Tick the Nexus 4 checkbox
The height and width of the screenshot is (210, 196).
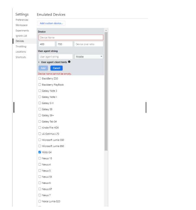coord(40,164)
